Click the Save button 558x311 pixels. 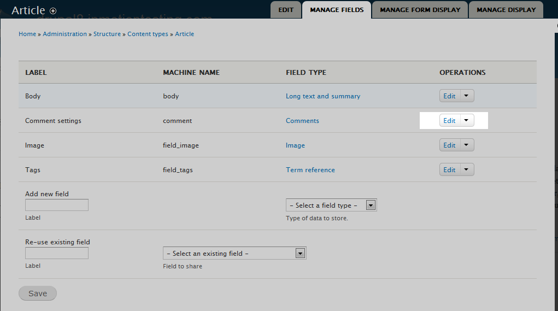tap(38, 293)
